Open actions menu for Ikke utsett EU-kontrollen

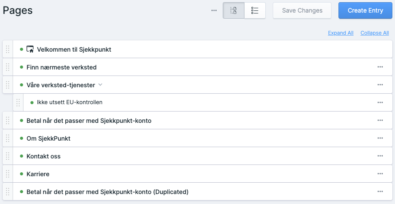(380, 103)
